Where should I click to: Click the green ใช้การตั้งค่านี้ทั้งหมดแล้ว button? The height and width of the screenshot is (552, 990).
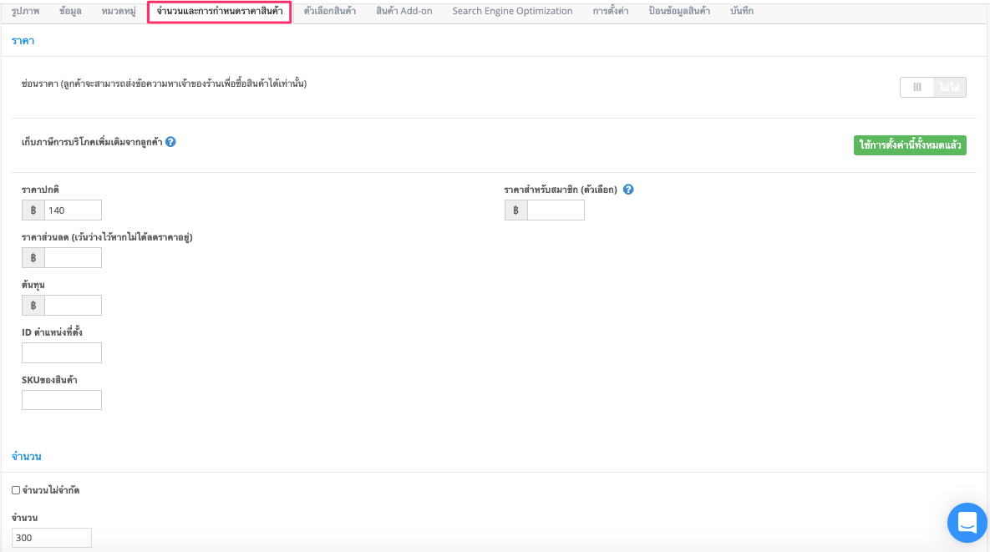[910, 145]
